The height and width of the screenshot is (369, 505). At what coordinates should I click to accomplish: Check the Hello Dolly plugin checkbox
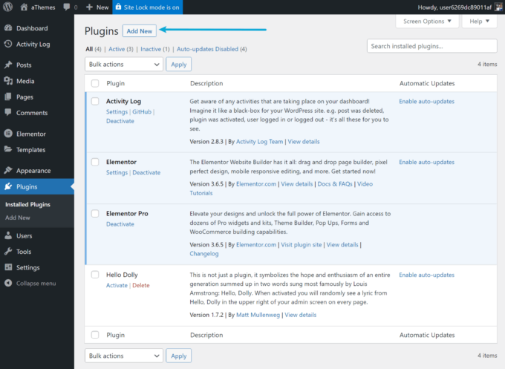(x=95, y=275)
